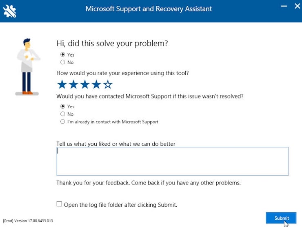
Task: Set rating to four stars
Action: tap(96, 85)
